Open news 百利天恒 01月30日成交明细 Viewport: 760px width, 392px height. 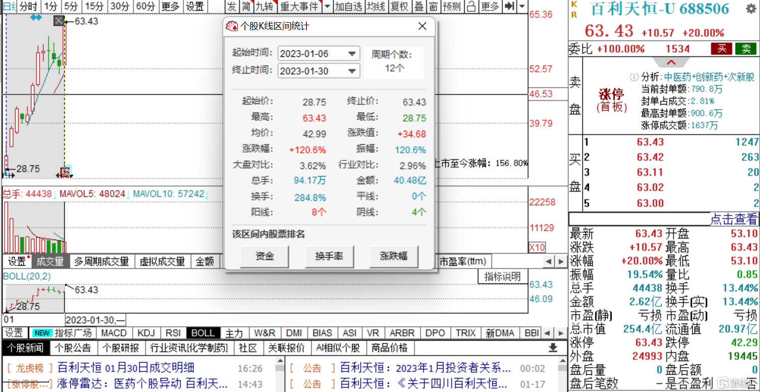click(126, 367)
